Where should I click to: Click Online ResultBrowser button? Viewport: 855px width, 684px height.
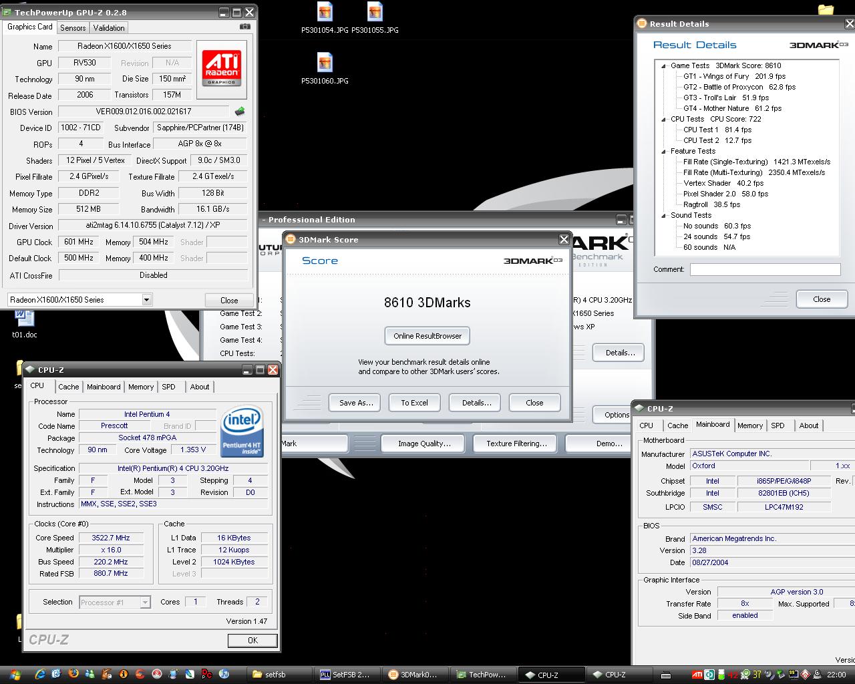[427, 336]
